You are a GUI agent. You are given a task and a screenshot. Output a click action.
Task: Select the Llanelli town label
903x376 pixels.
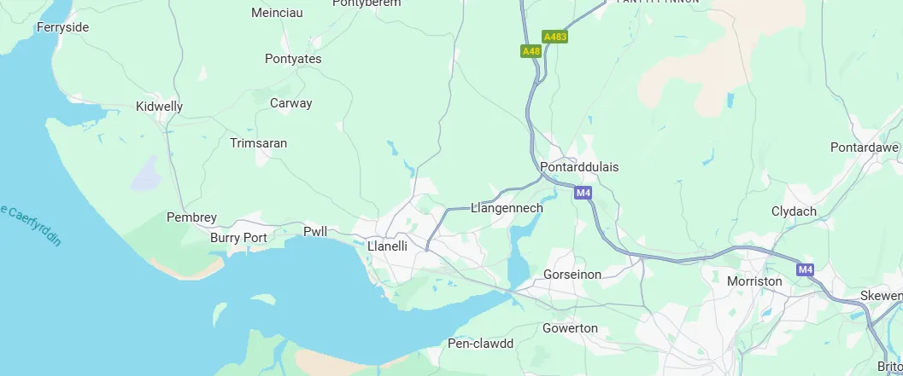(x=388, y=246)
